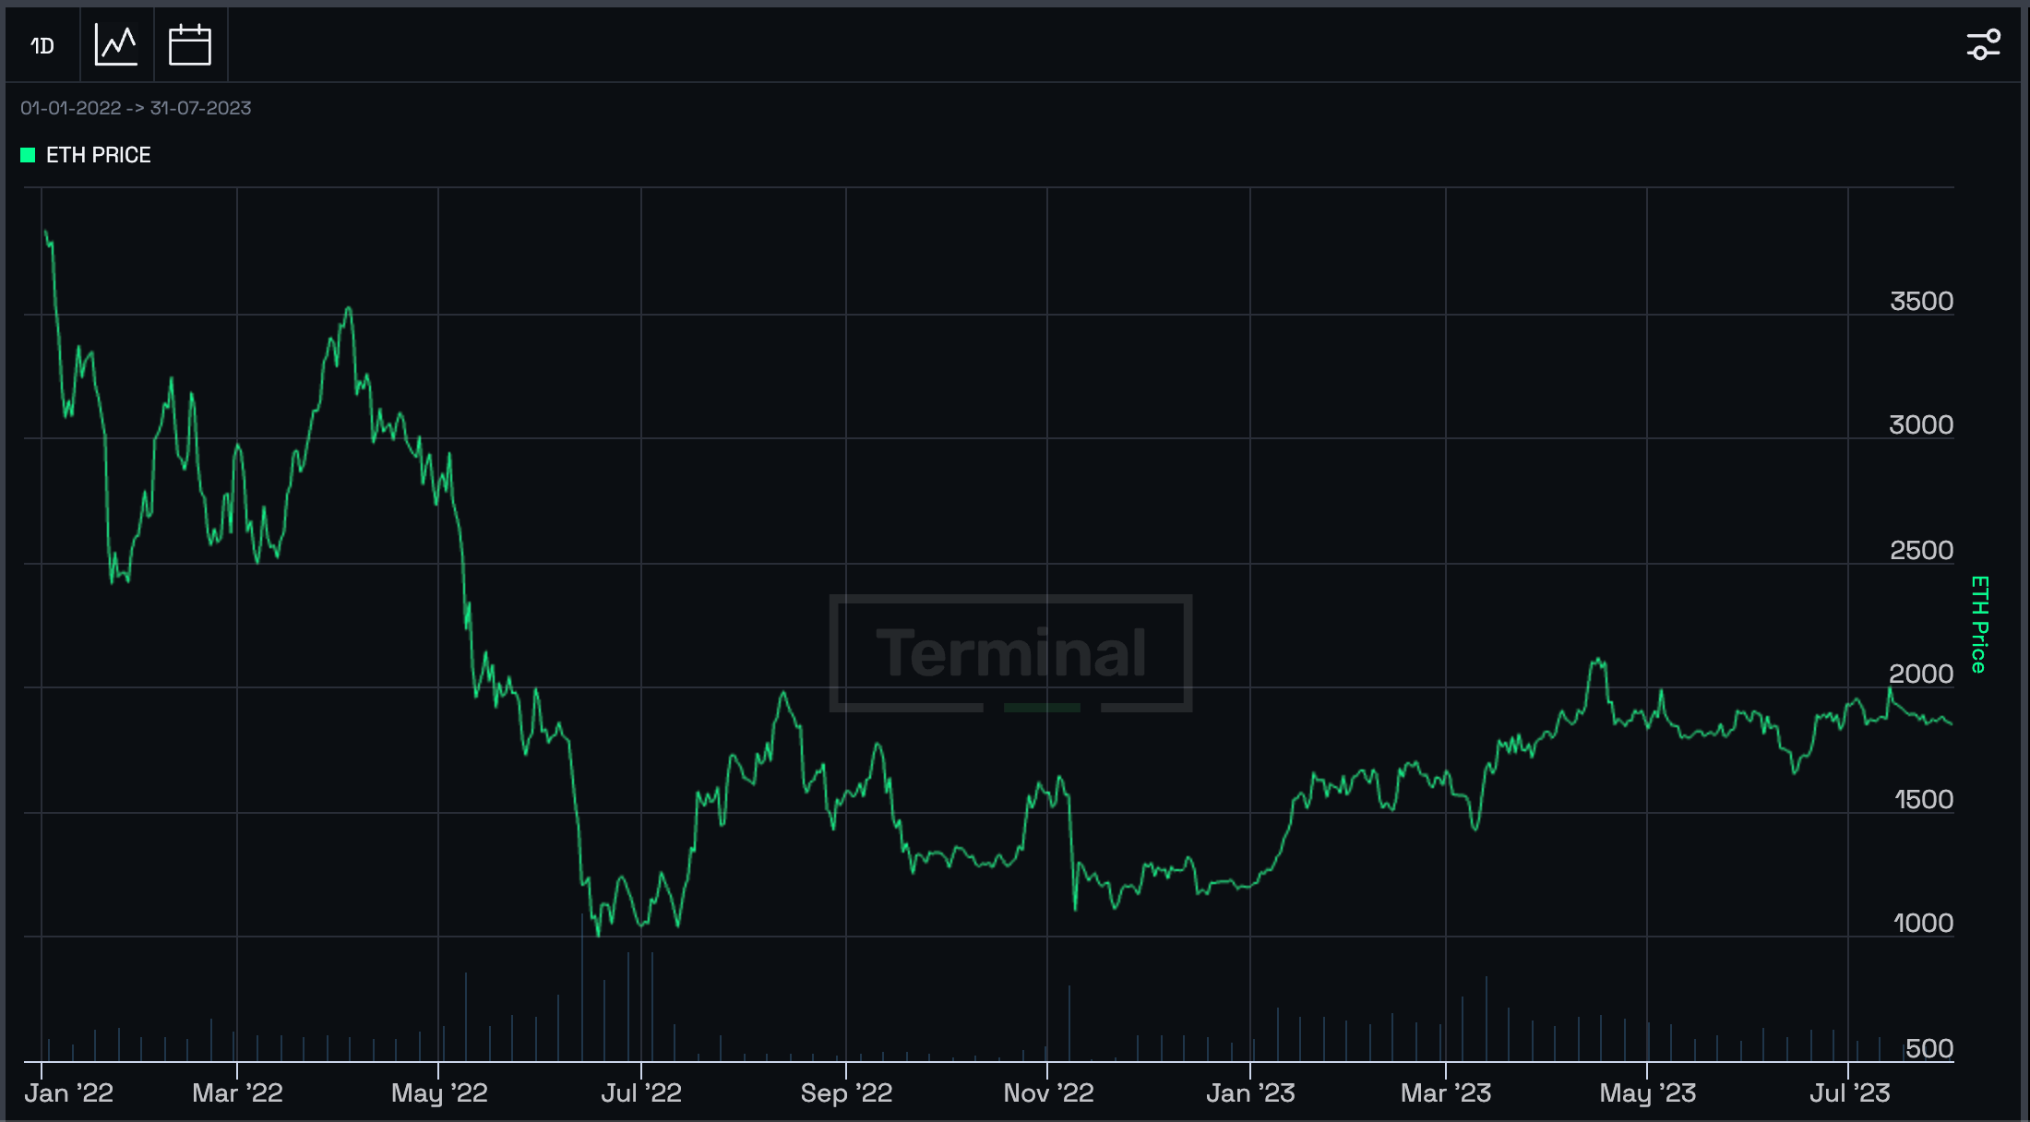The width and height of the screenshot is (2030, 1122).
Task: Select the Jan '23 x-axis label
Action: pos(1250,1093)
